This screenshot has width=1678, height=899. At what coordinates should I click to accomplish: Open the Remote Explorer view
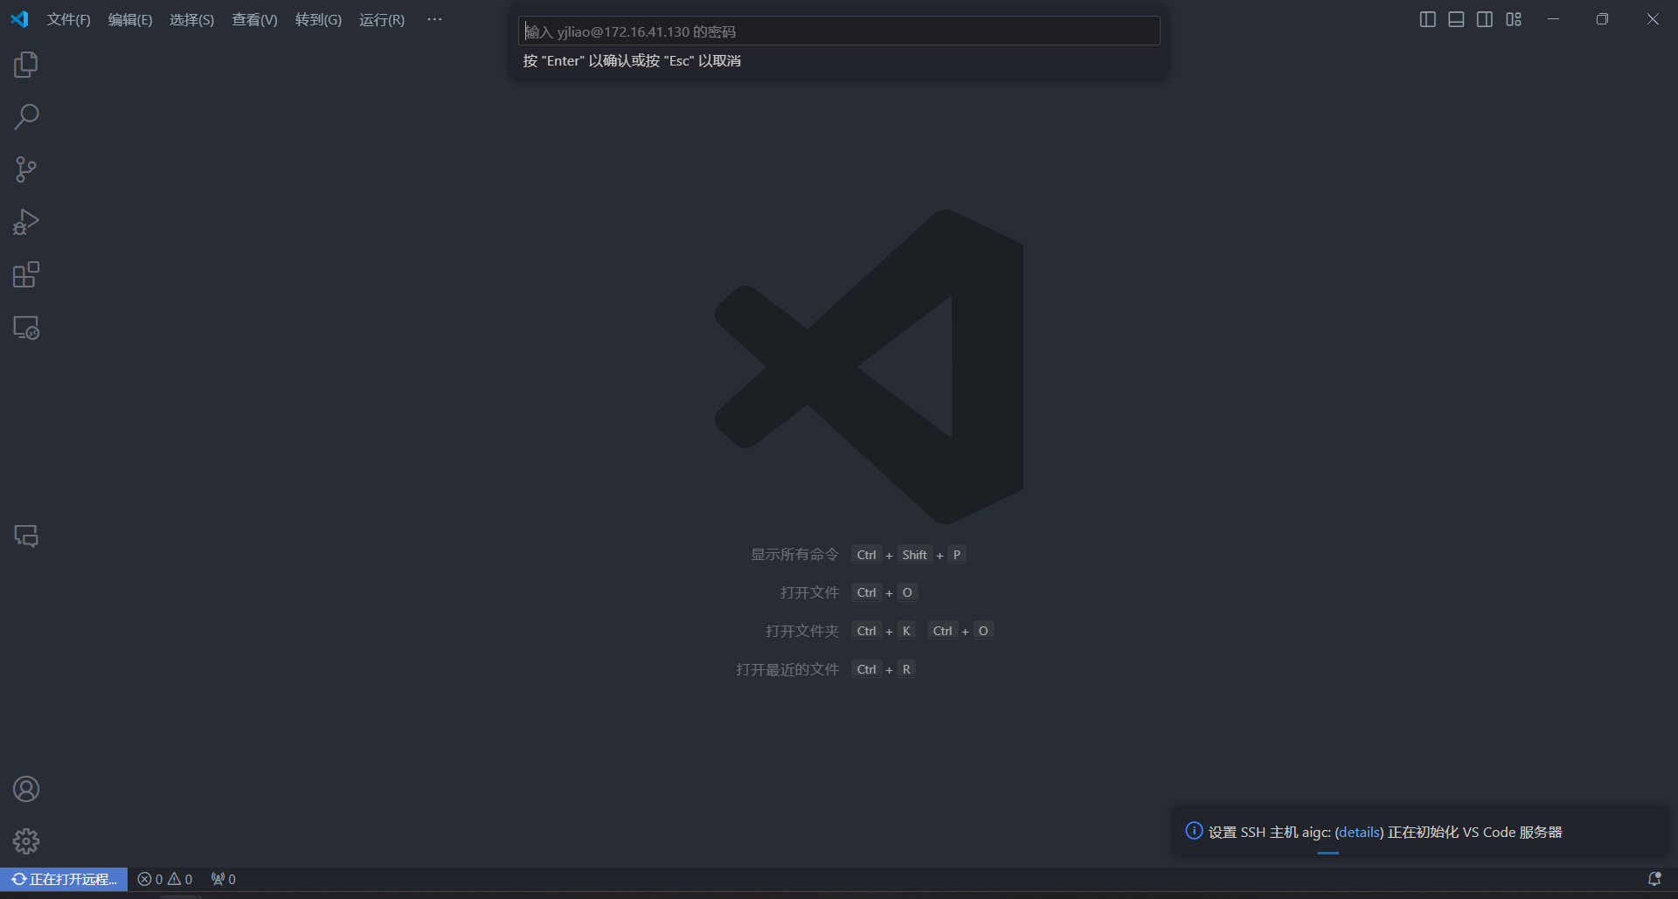coord(26,328)
